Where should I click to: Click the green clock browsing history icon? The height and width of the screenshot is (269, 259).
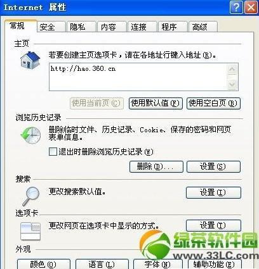point(30,135)
